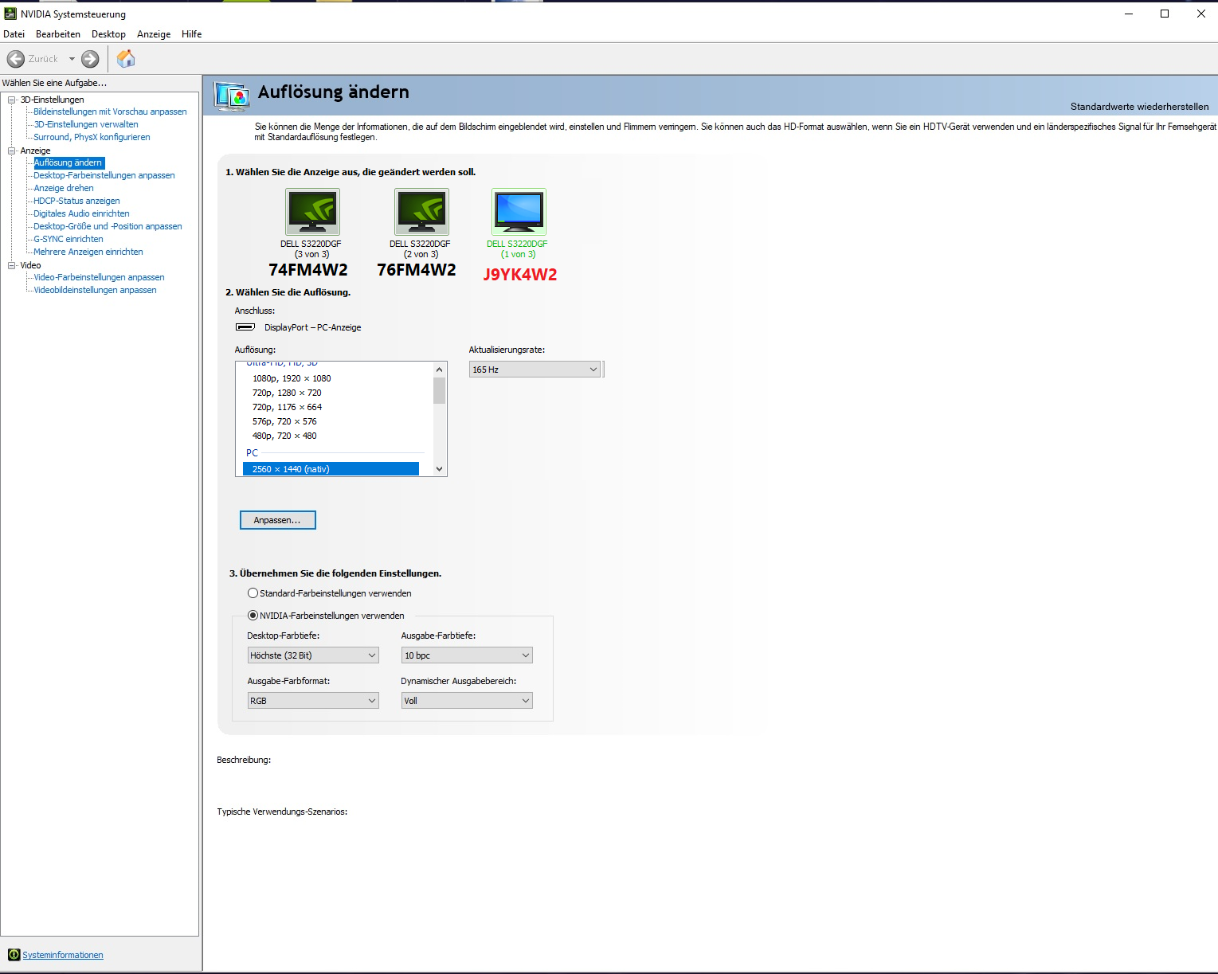Viewport: 1218px width, 974px height.
Task: Click the Anpassen... button
Action: coord(278,520)
